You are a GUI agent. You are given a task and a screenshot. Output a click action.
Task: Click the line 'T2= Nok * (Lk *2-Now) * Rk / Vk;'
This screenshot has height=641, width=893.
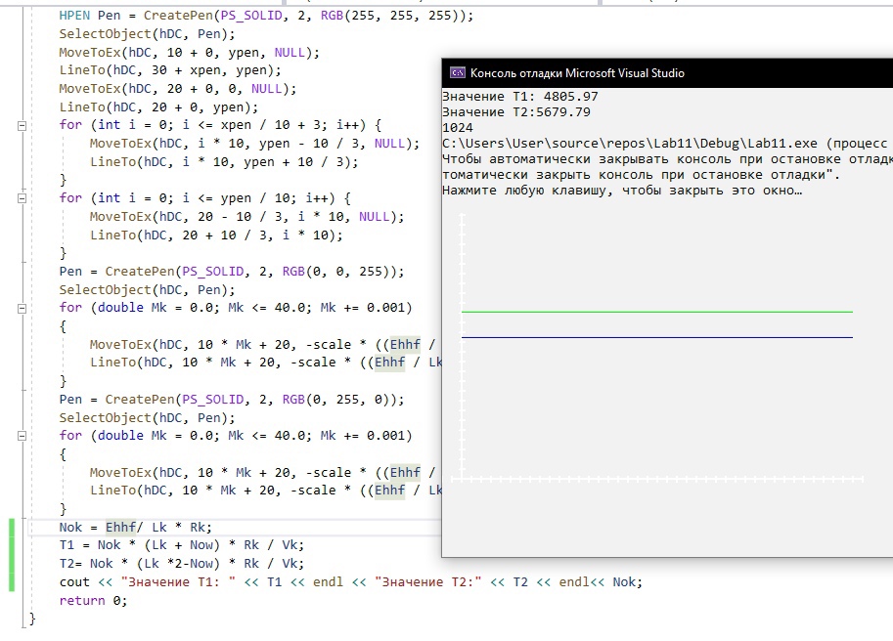click(182, 564)
